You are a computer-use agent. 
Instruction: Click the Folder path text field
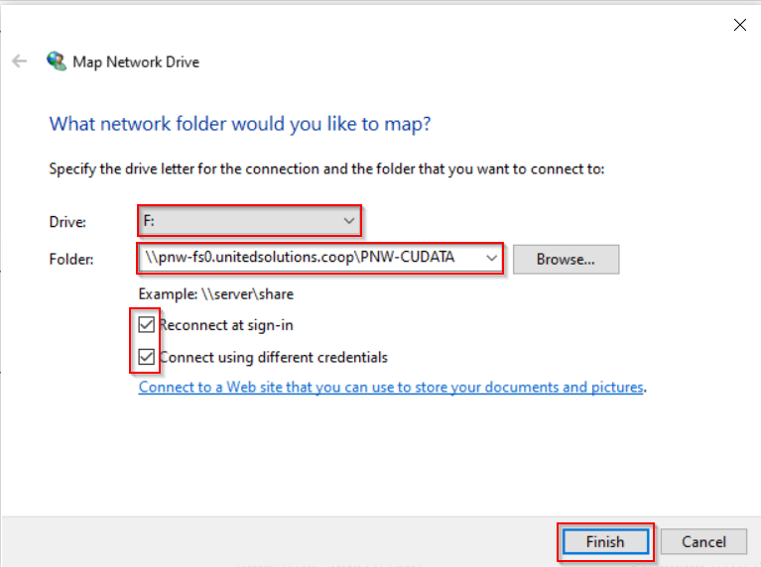coord(308,259)
